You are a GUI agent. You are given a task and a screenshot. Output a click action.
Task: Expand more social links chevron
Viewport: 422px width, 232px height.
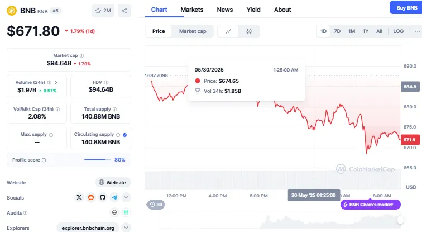coord(126,197)
